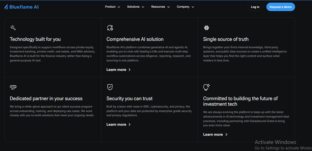
Task: Click the Request a demo button
Action: 280,7
